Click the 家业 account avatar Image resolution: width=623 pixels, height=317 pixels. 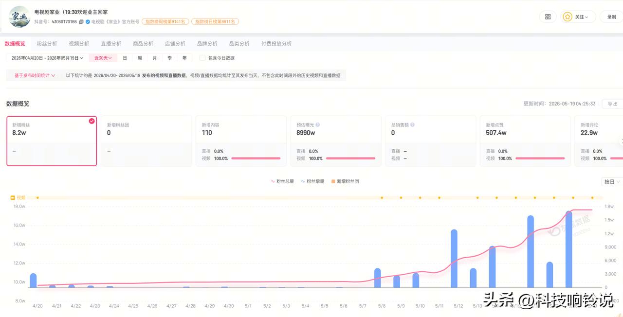[19, 17]
